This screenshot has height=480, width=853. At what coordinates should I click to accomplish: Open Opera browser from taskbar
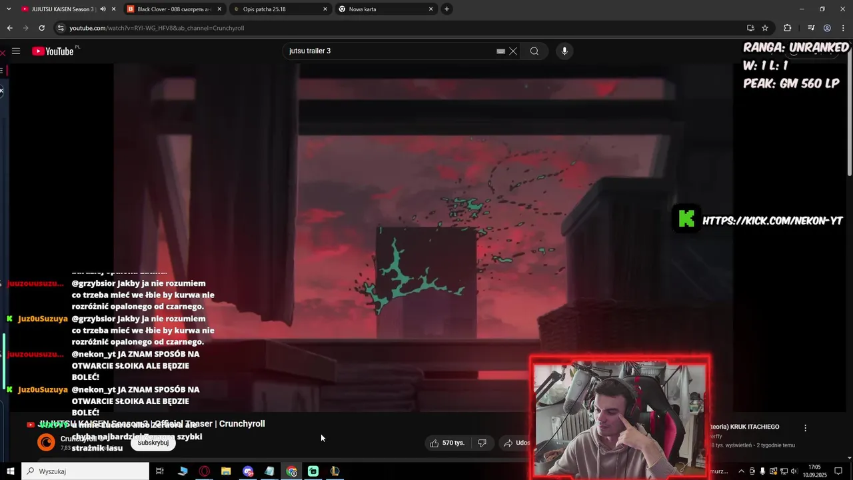[205, 471]
